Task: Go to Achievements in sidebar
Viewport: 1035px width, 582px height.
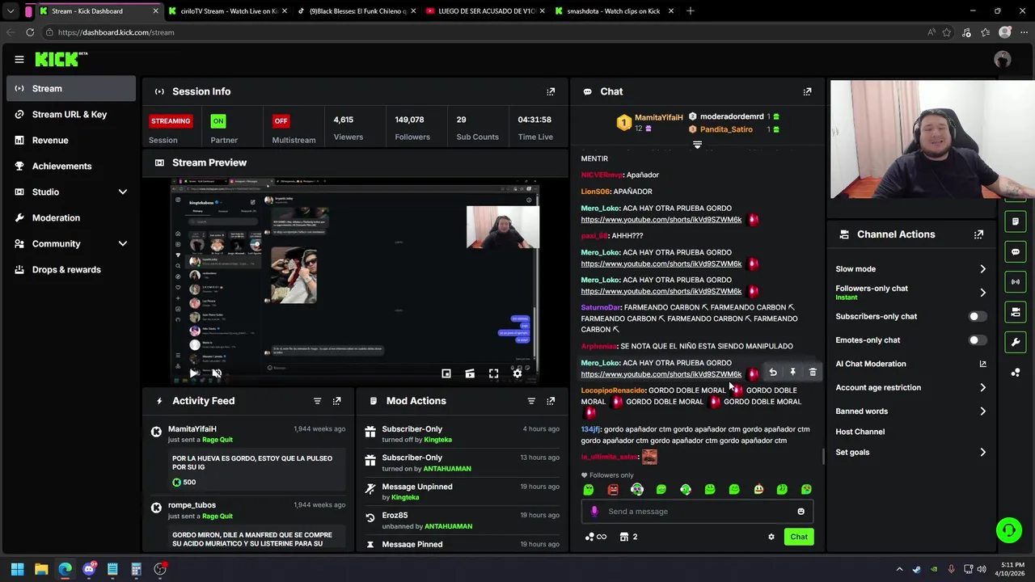Action: [x=71, y=166]
